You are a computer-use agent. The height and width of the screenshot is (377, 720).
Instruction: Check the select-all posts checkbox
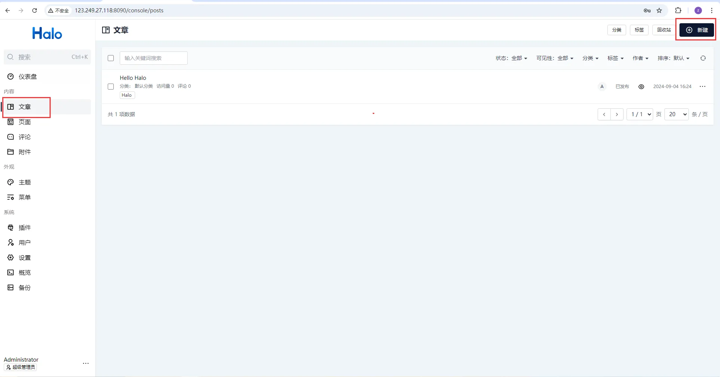(111, 58)
